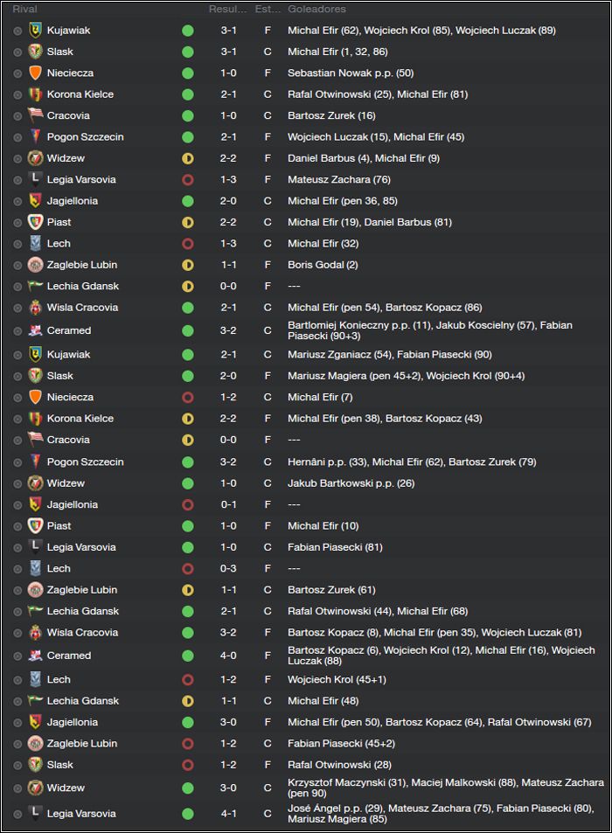Select Pogon Szczecin crest in the 3-2 row
This screenshot has height=833, width=612.
[x=35, y=462]
